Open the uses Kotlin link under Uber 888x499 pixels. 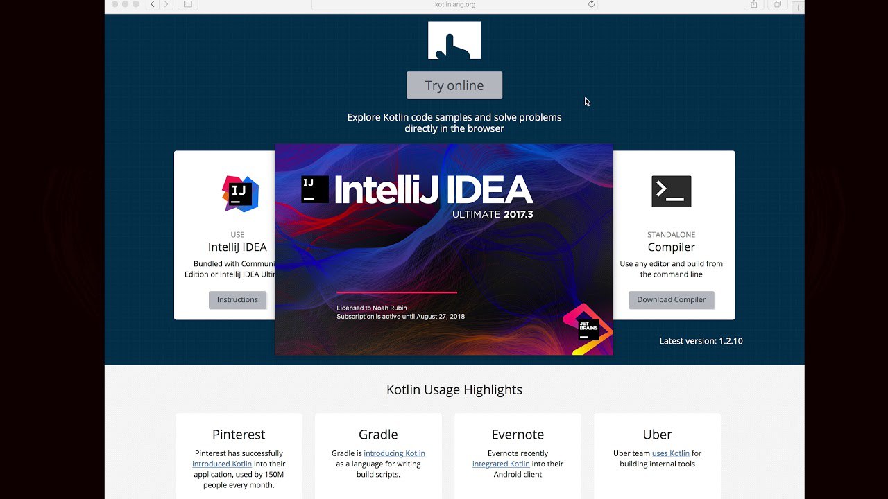(671, 453)
